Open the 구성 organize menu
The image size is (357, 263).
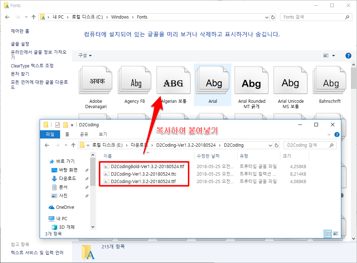click(x=85, y=55)
